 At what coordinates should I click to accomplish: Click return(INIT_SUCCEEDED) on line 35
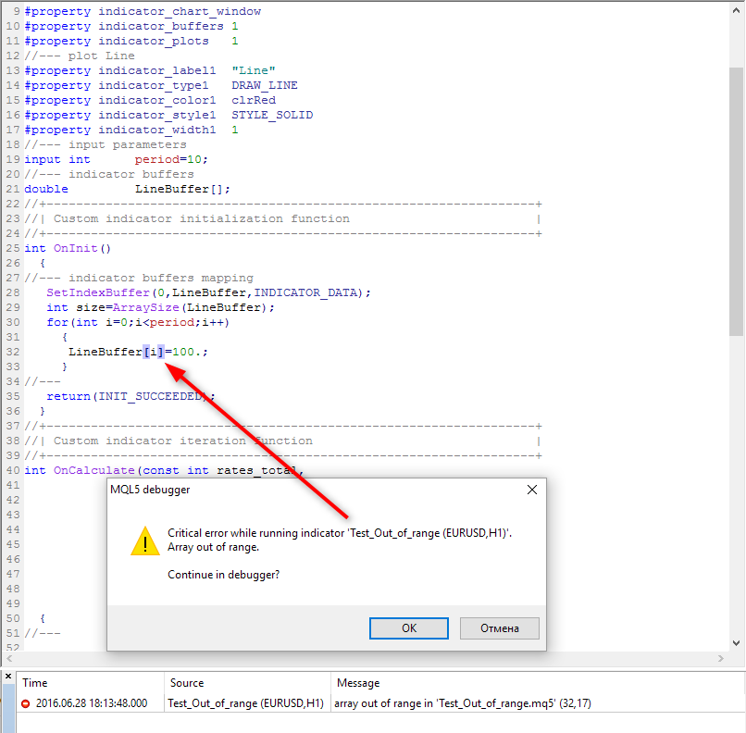coord(127,396)
